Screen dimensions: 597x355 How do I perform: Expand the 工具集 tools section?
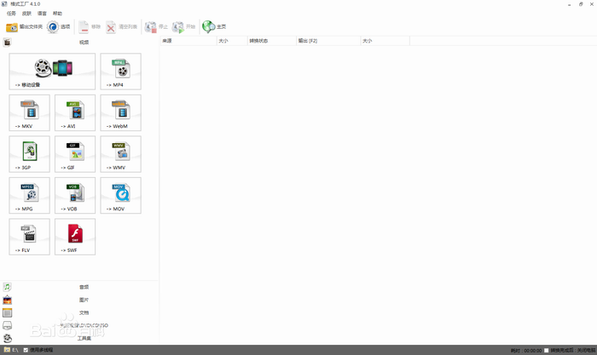(83, 338)
